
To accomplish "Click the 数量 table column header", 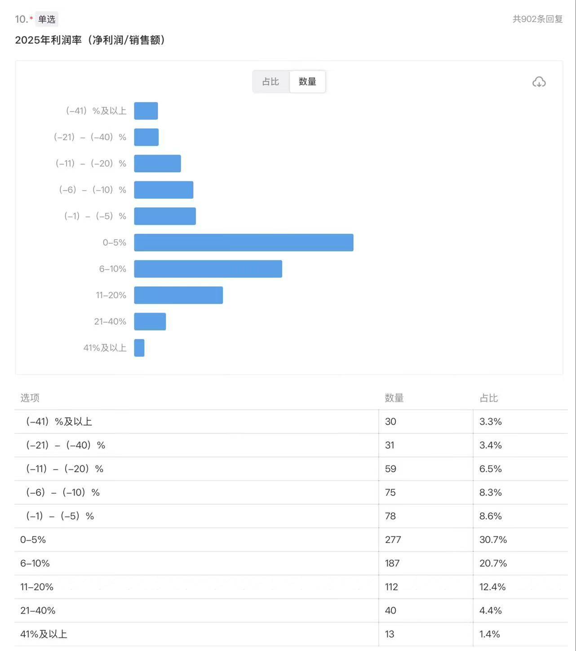I will tap(394, 398).
